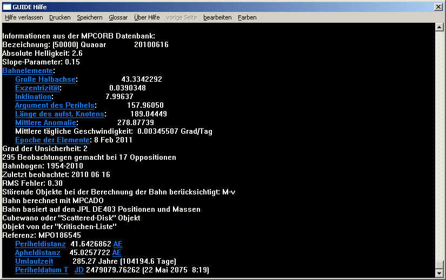Close the GUIDE Hilfe window
The width and height of the screenshot is (446, 280).
coord(438,6)
